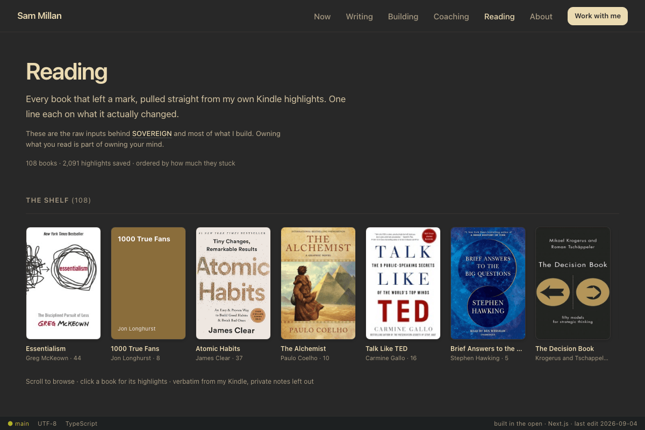Viewport: 645px width, 430px height.
Task: Go home via Sam Millan site name
Action: point(39,16)
